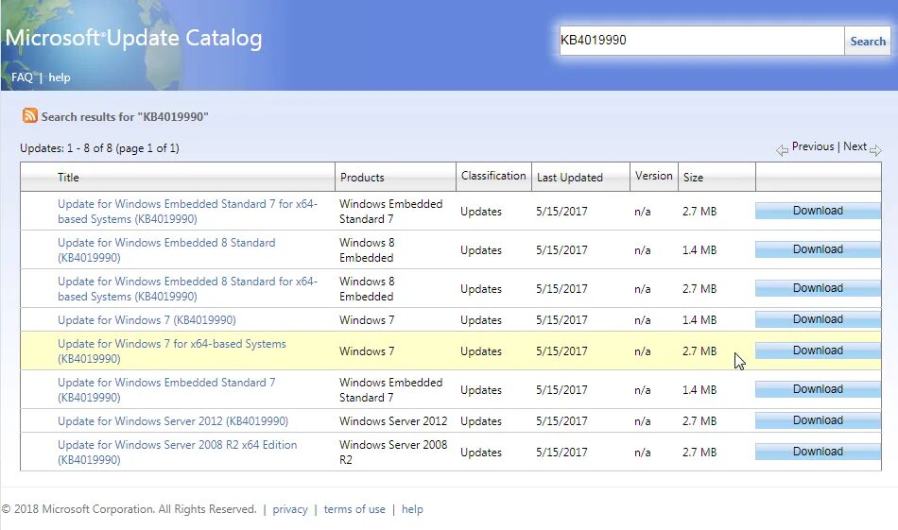The height and width of the screenshot is (530, 898).
Task: Open Update for Windows Embedded Standard 7 x64 title
Action: pos(187,212)
